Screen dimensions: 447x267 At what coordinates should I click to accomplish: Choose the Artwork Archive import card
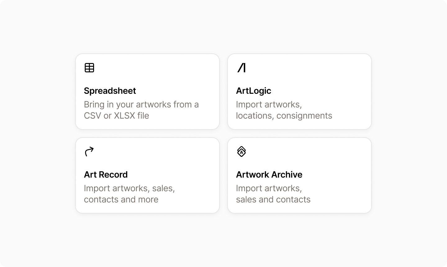click(300, 175)
